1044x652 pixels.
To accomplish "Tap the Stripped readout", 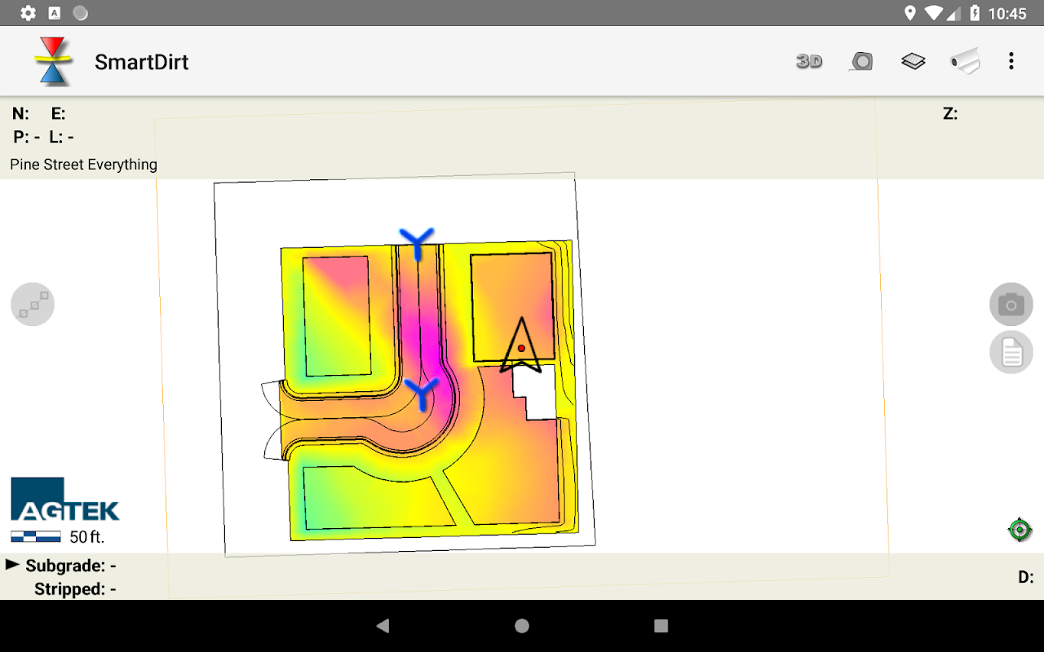I will [x=75, y=589].
